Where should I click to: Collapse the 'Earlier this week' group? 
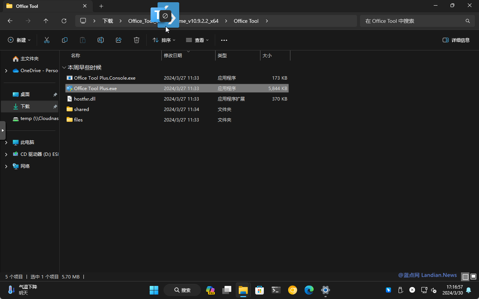(64, 68)
